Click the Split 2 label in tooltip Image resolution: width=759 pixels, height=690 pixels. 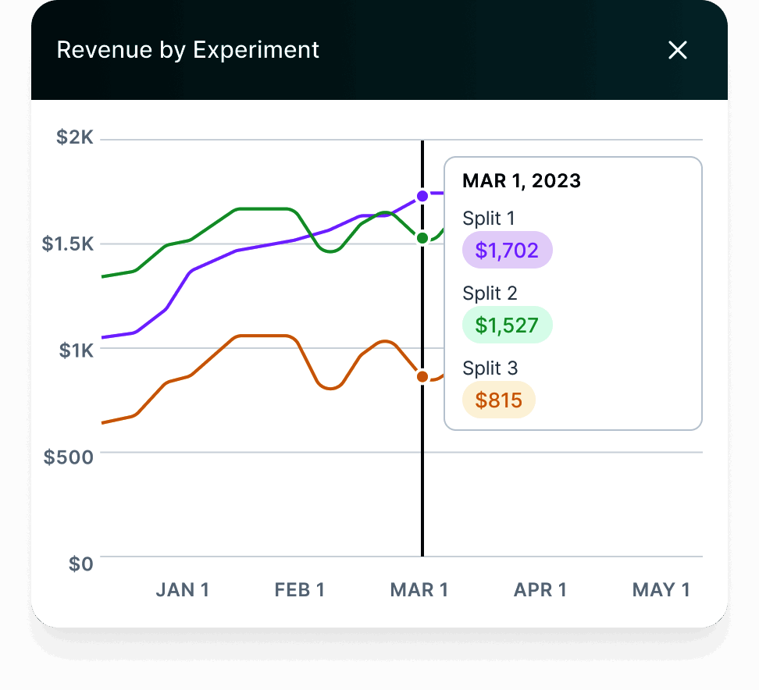pos(490,293)
